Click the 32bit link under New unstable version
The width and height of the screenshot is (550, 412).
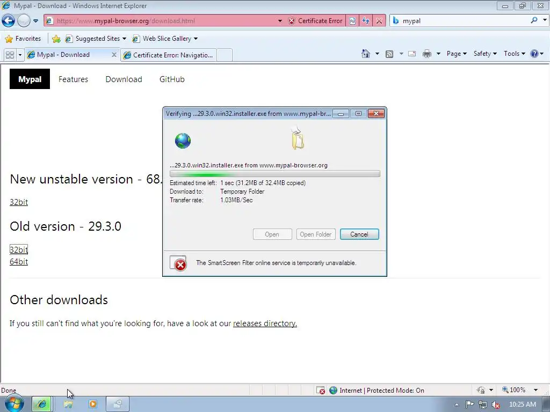(x=19, y=202)
